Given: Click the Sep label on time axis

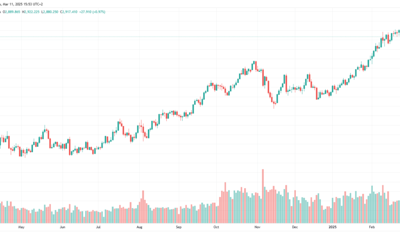Looking at the screenshot, I should coord(178,227).
